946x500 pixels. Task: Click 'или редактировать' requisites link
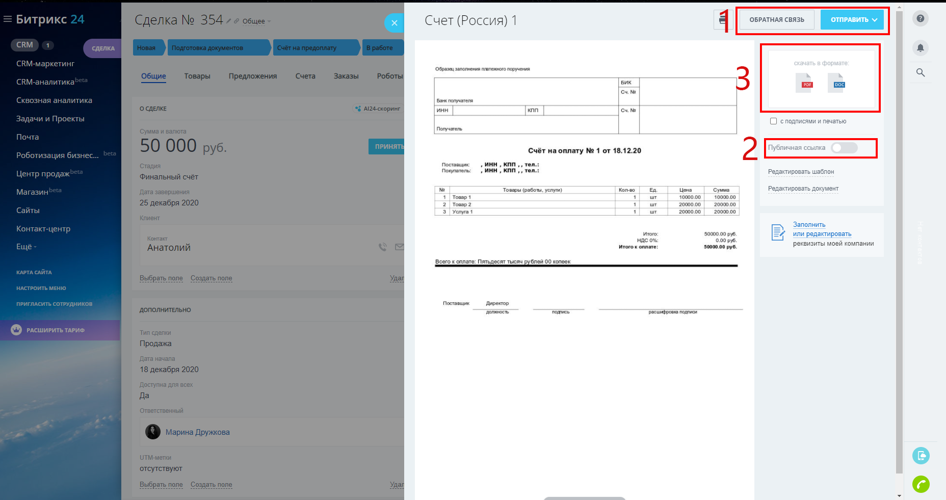(822, 234)
